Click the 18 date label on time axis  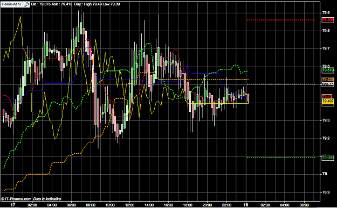pos(246,205)
